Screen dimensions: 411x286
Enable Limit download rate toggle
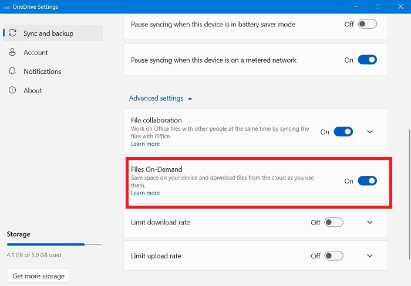(333, 222)
